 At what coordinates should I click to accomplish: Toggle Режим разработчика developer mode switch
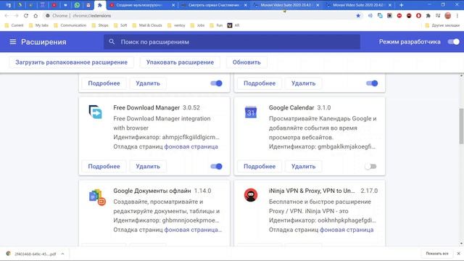453,42
